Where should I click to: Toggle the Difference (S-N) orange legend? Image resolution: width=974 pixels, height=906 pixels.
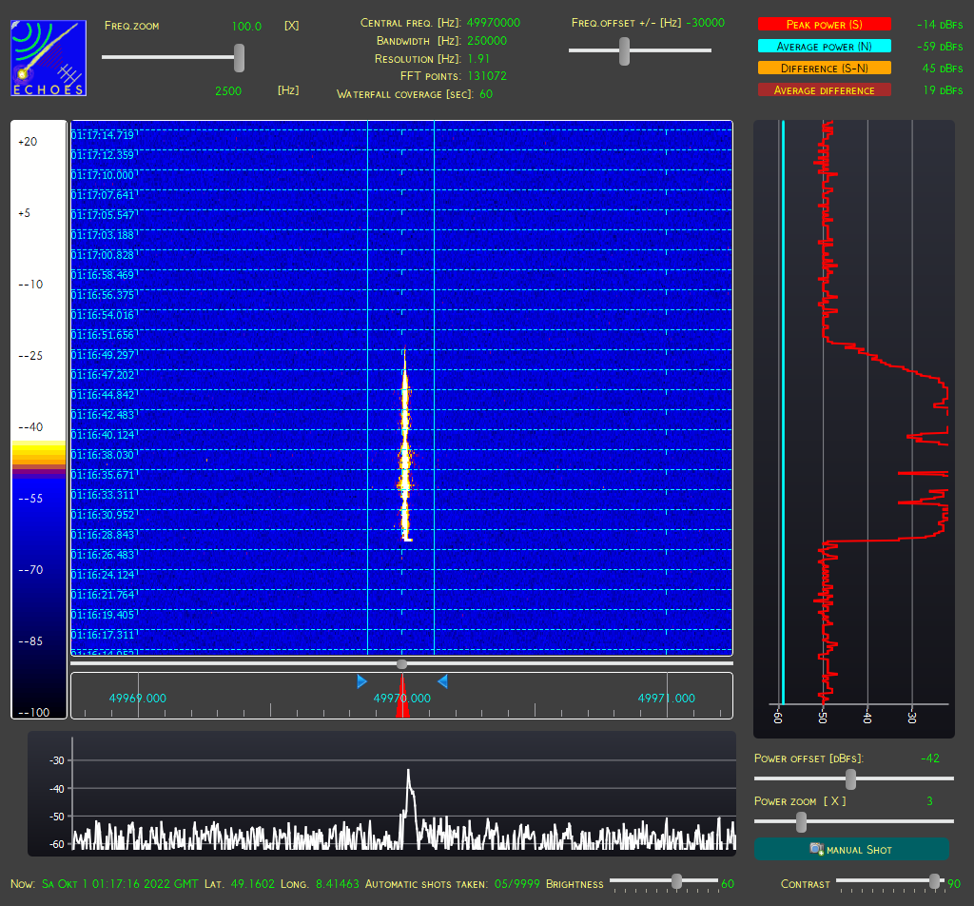click(825, 68)
